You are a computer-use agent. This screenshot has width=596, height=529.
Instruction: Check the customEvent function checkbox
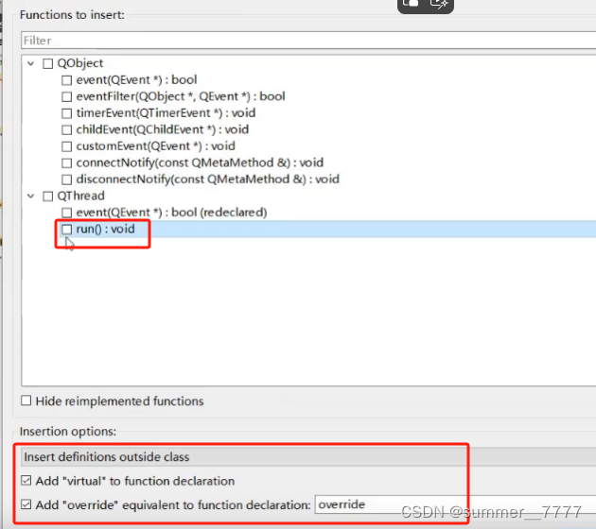67,146
